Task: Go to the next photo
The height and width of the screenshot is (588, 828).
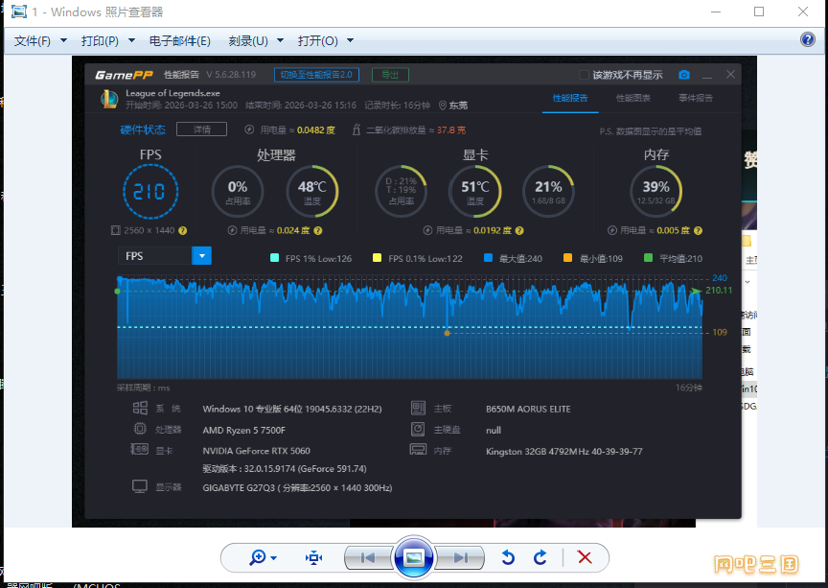Action: click(x=461, y=557)
